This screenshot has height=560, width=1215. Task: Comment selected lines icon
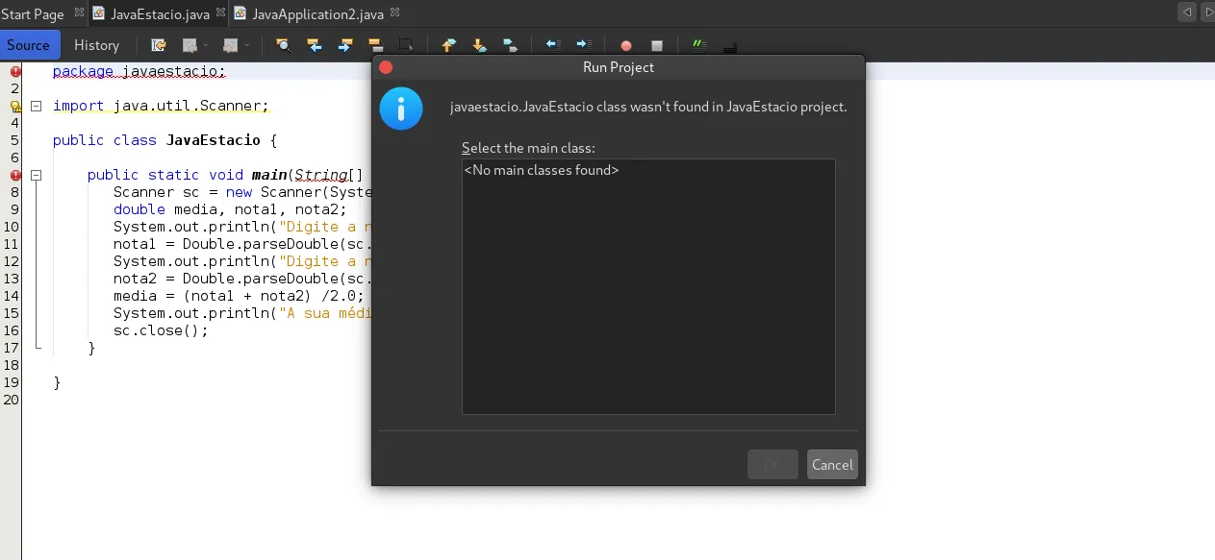coord(699,44)
